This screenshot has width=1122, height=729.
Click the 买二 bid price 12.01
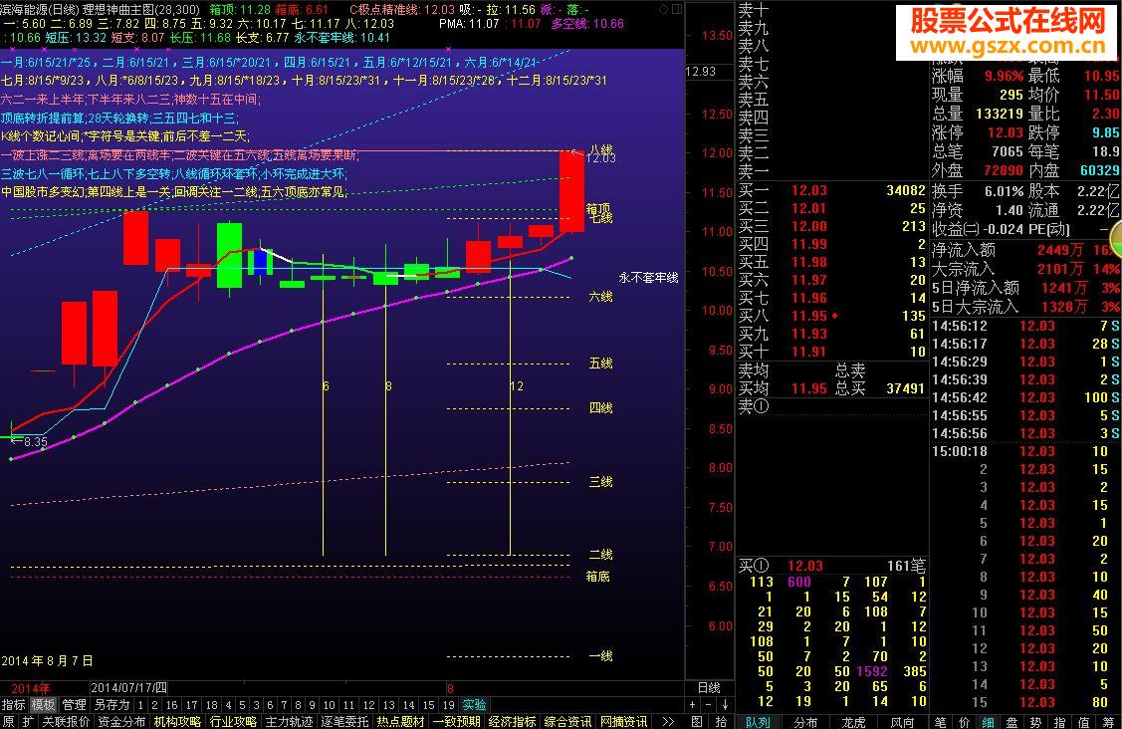809,208
